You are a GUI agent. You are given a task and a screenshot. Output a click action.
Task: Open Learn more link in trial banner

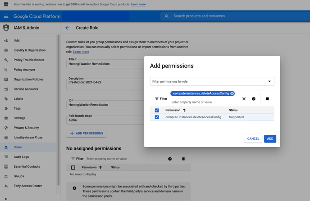138,4
